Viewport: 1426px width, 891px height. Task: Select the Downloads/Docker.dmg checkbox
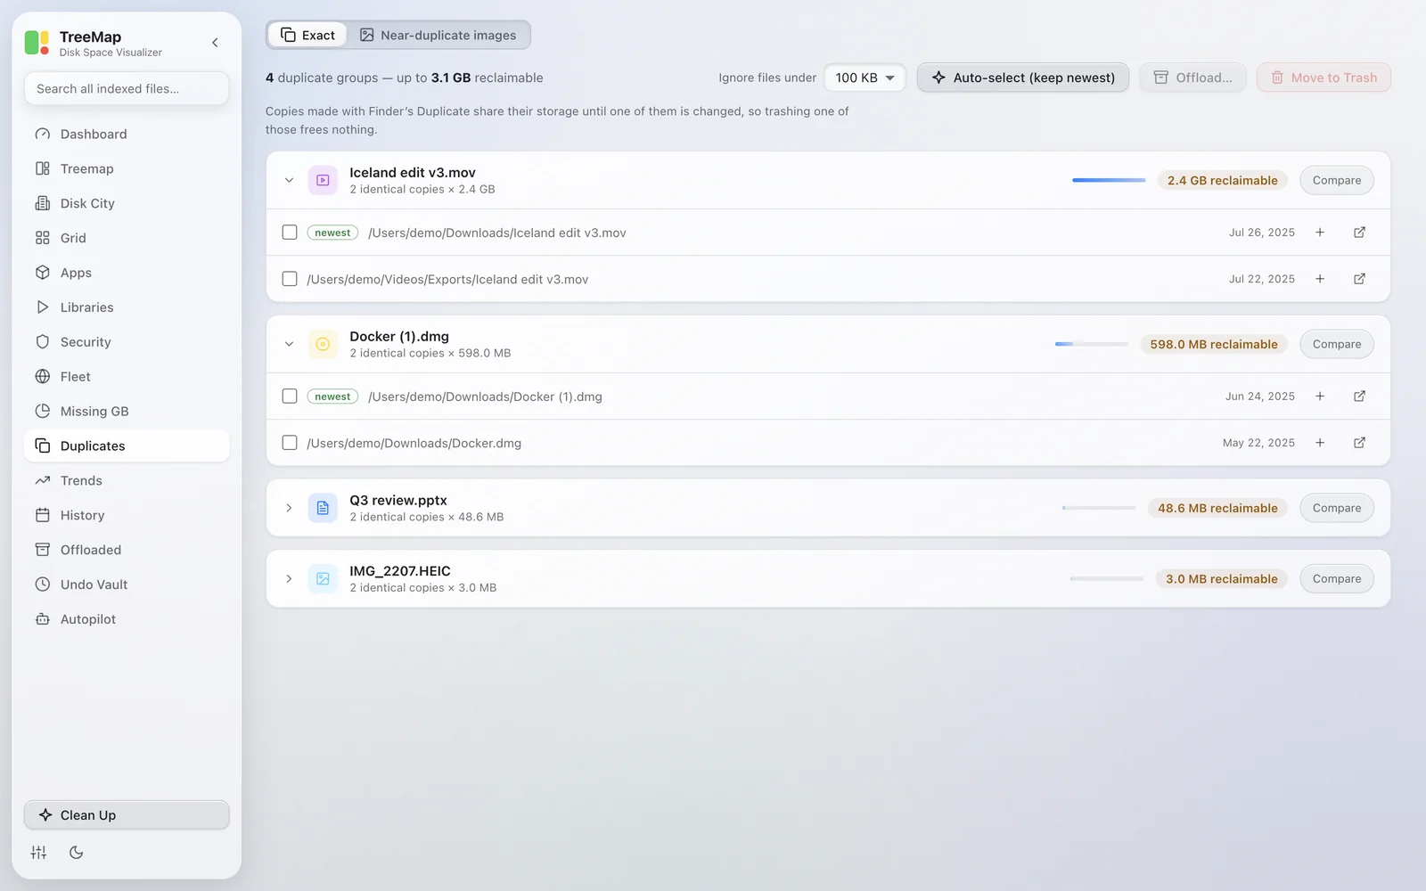pos(290,443)
